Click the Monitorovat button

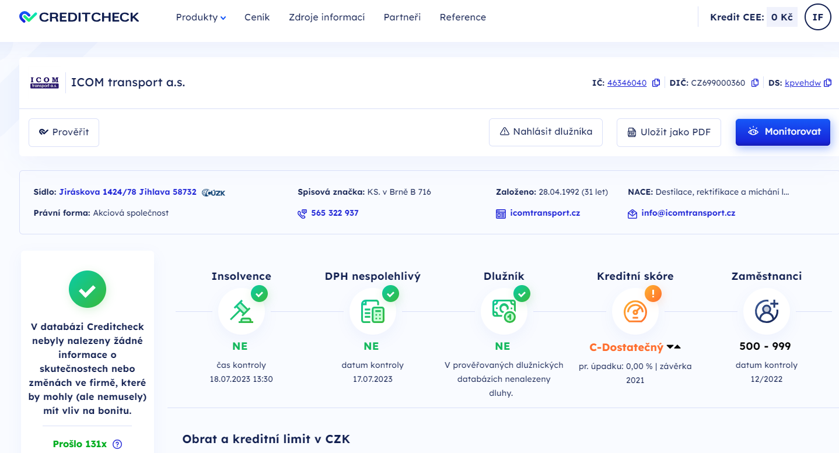click(x=783, y=132)
